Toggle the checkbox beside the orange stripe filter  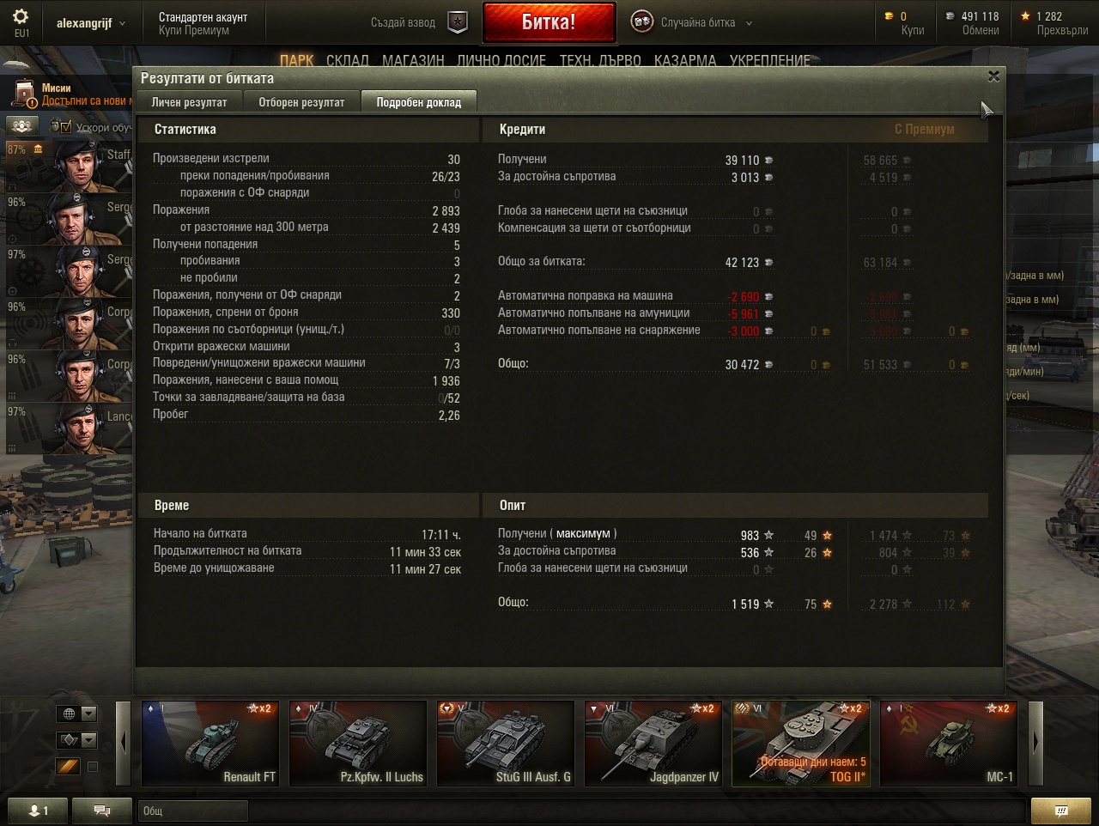[x=93, y=767]
